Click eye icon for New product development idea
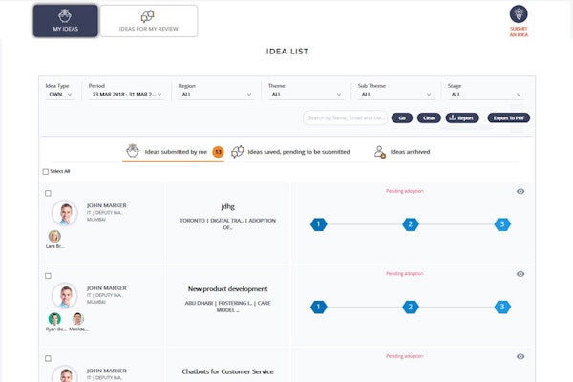Image resolution: width=573 pixels, height=382 pixels. coord(520,274)
